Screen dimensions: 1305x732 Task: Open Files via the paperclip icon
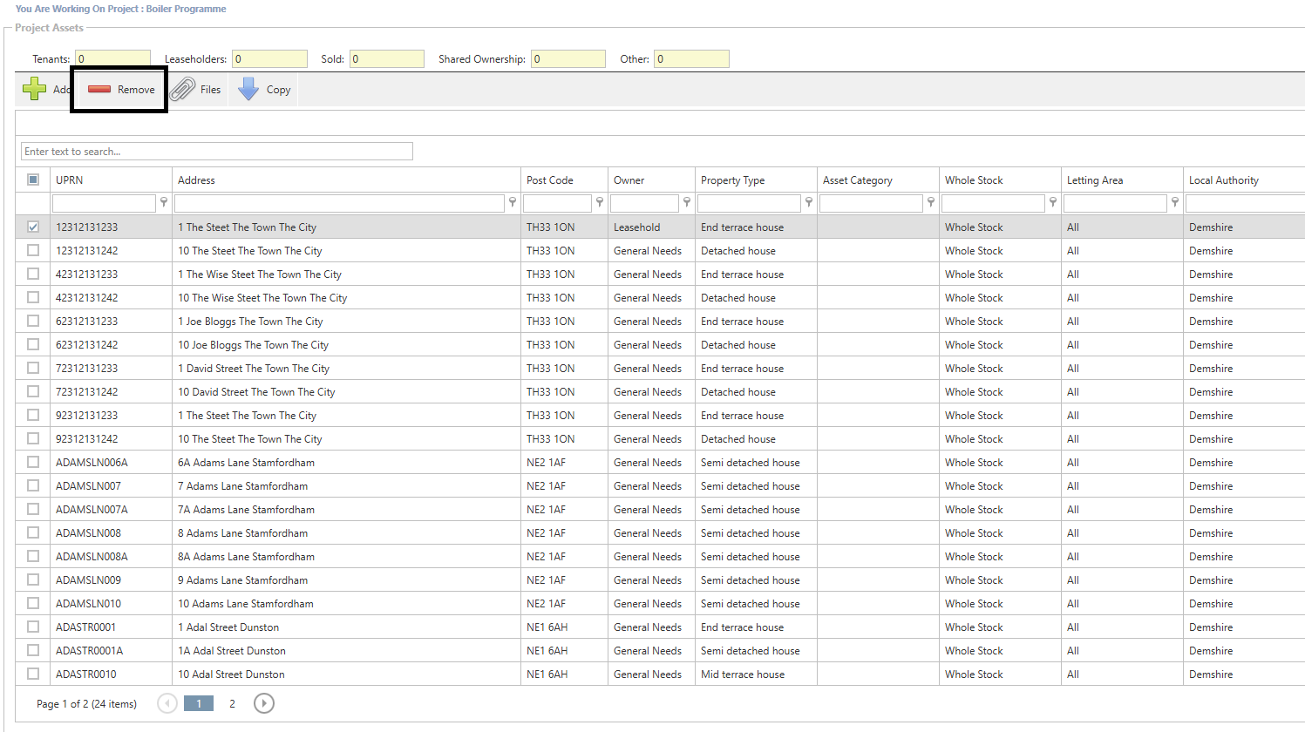182,89
